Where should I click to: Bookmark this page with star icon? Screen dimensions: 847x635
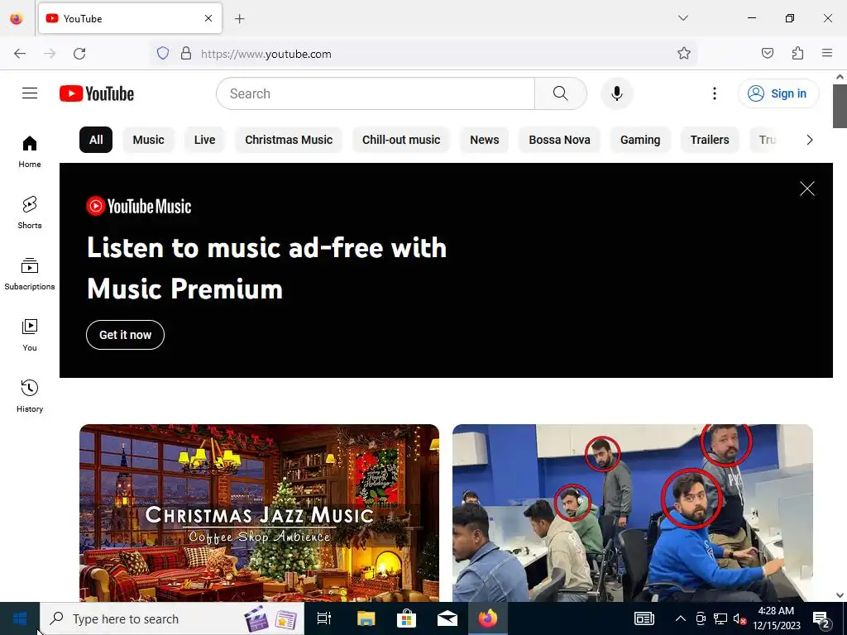tap(684, 53)
